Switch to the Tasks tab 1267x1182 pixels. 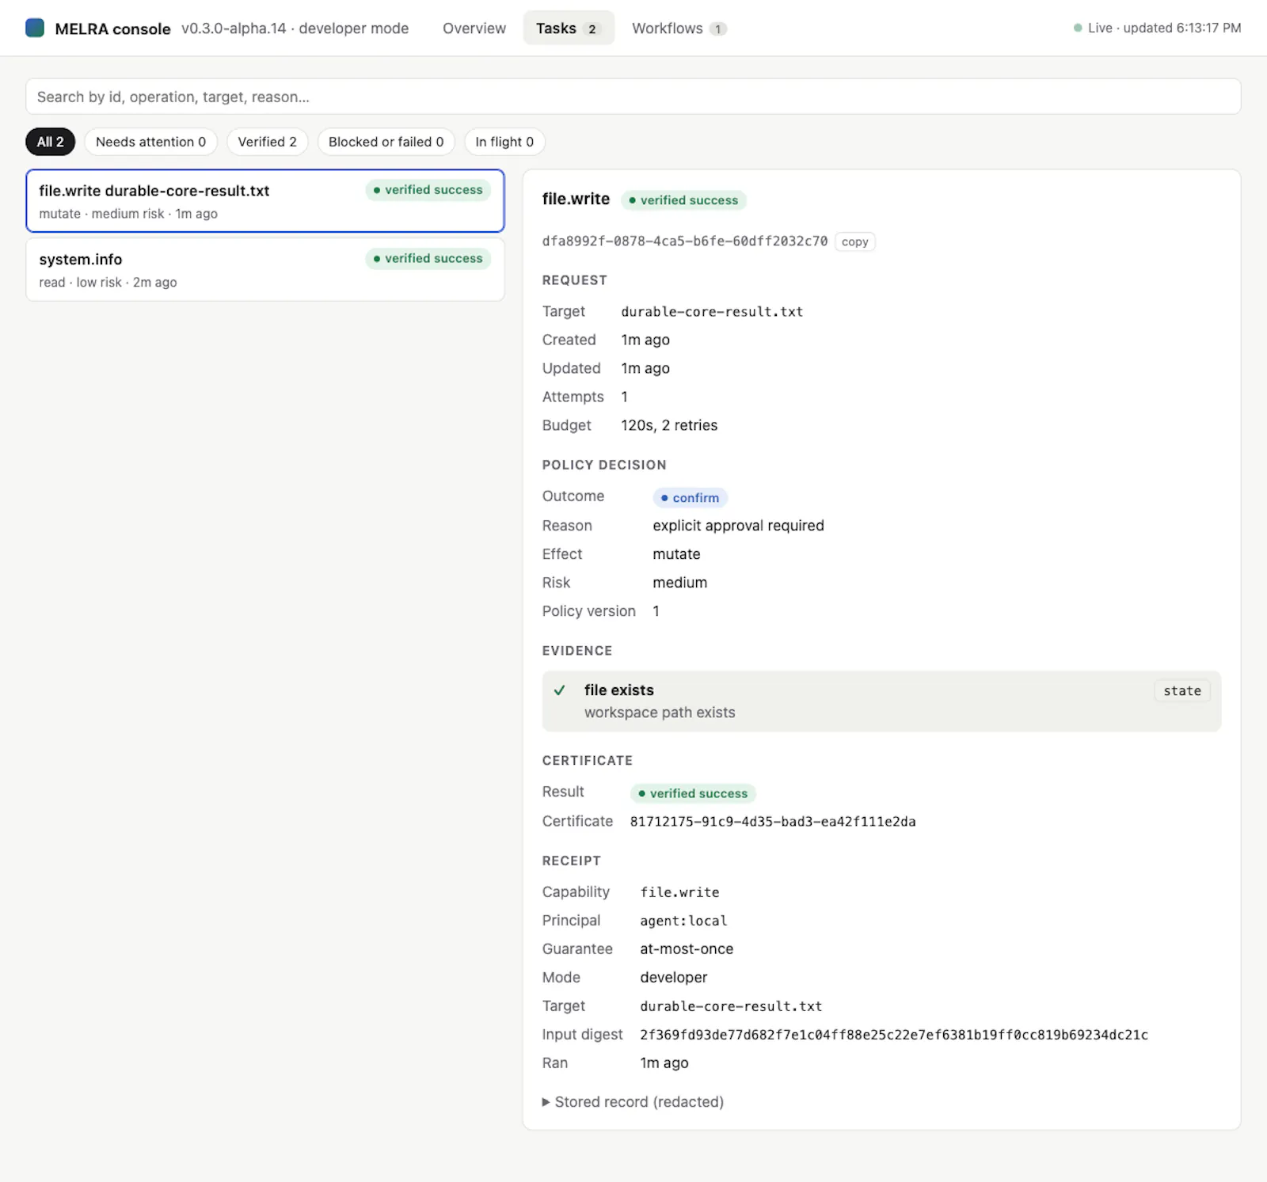click(x=569, y=29)
